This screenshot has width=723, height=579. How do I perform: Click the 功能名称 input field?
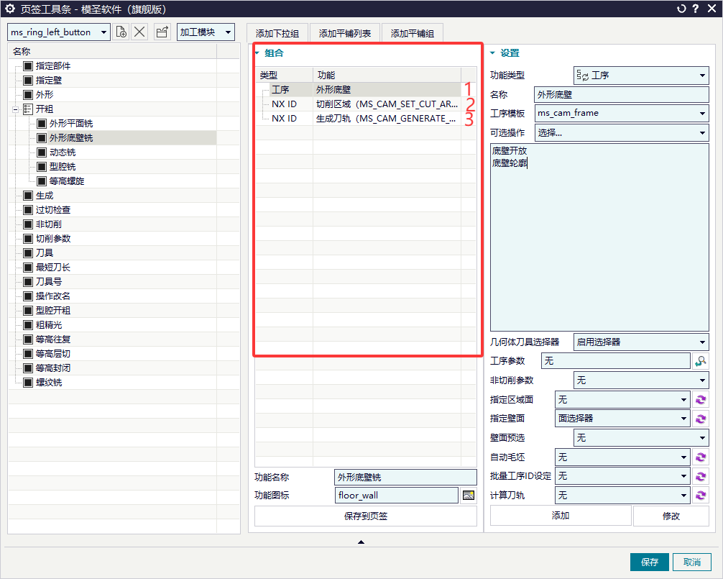point(405,477)
